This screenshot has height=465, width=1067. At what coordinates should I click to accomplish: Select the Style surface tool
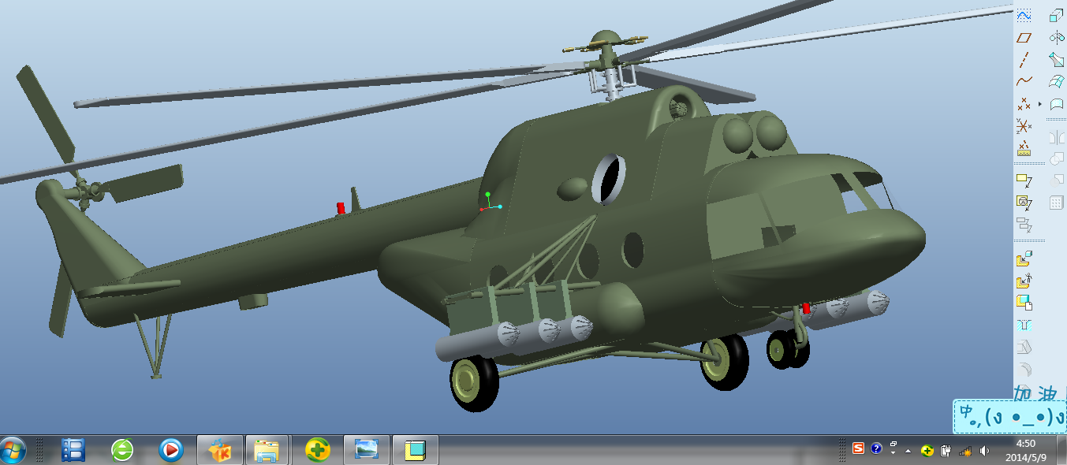point(1057,103)
